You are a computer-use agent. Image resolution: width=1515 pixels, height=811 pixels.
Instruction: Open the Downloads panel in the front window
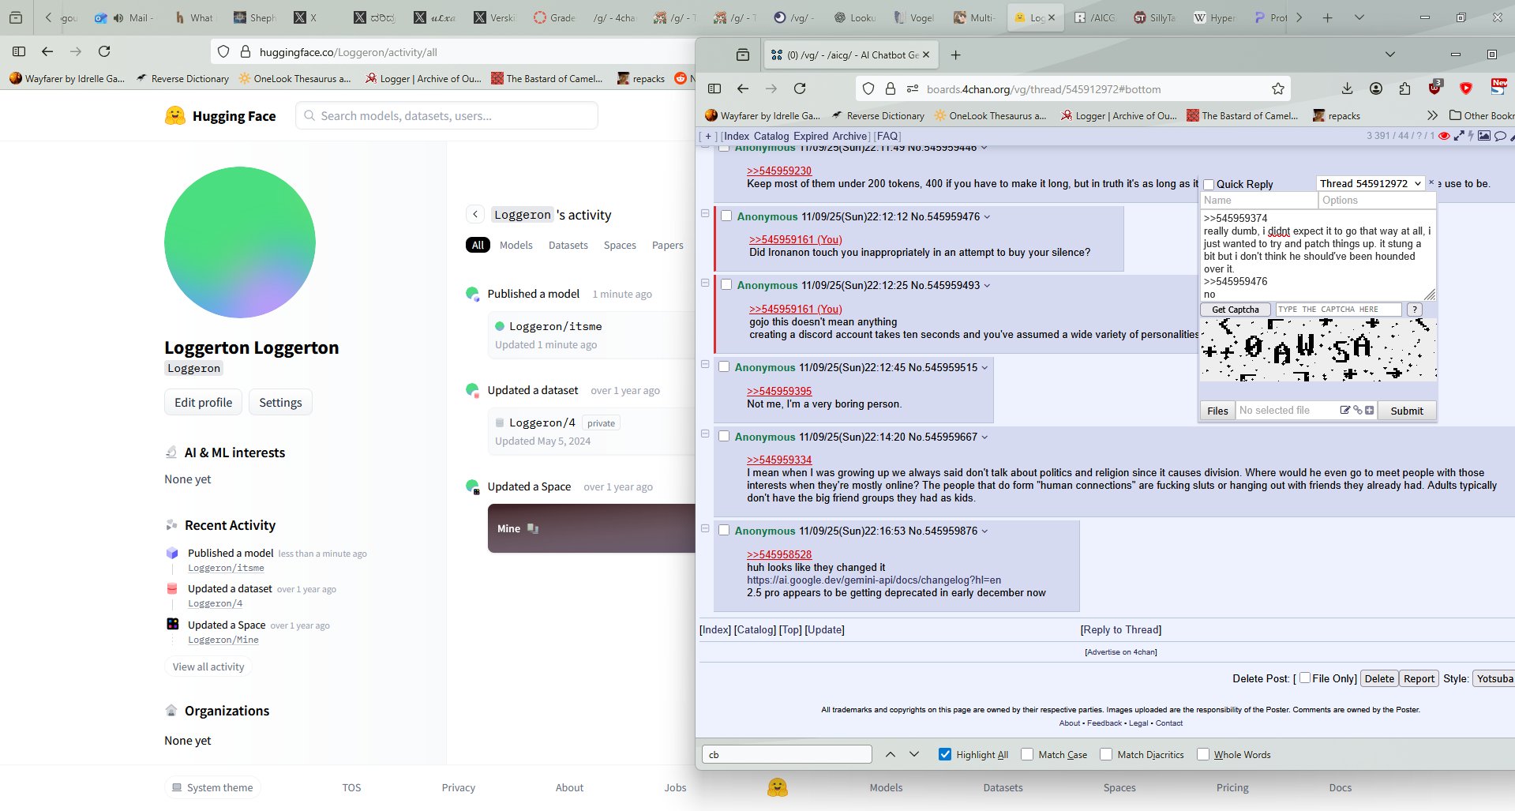(x=1348, y=88)
